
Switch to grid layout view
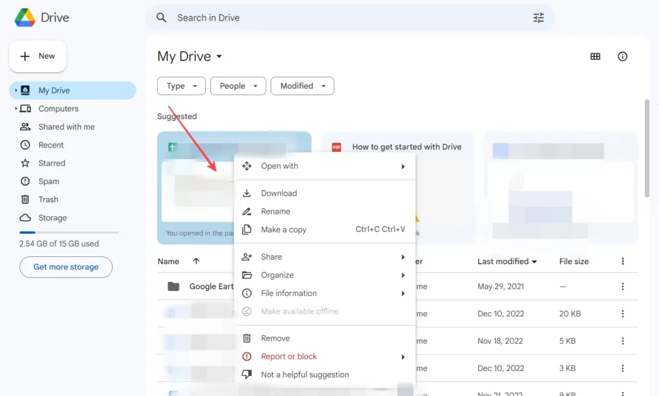595,56
